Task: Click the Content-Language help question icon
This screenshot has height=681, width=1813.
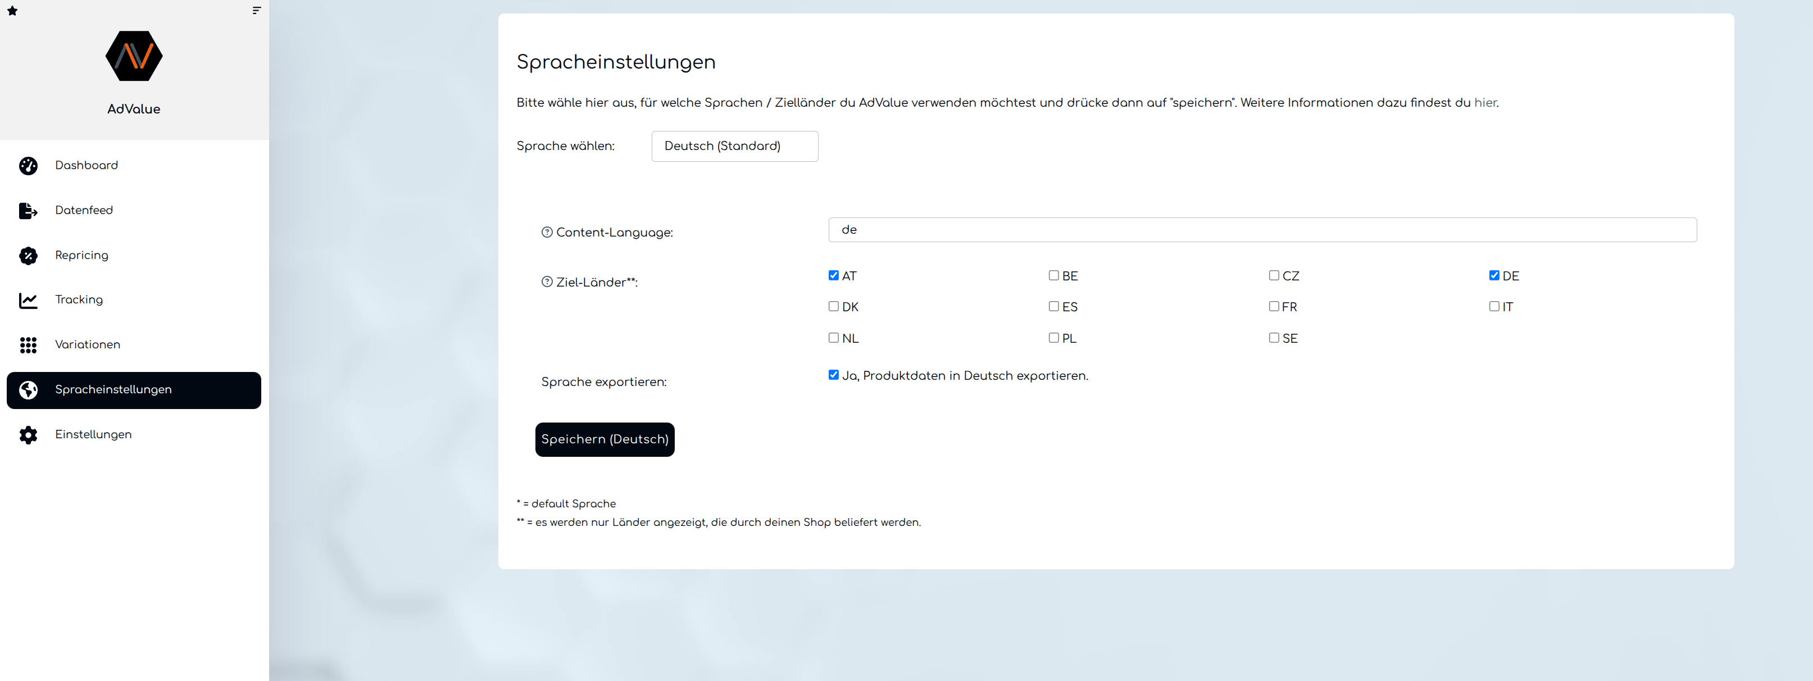Action: 547,233
